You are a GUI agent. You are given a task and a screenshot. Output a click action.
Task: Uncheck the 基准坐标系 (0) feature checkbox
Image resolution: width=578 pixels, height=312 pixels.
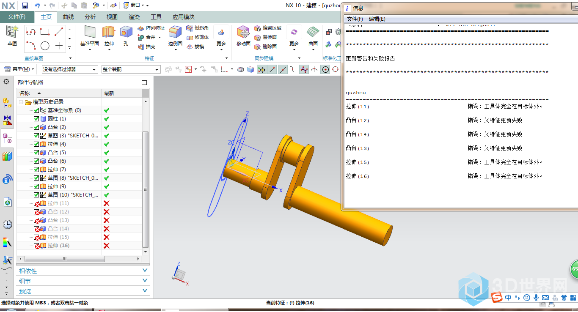click(36, 110)
